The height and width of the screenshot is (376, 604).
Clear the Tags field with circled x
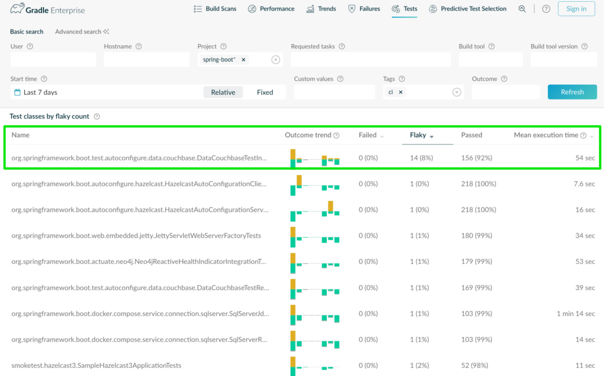coord(457,92)
